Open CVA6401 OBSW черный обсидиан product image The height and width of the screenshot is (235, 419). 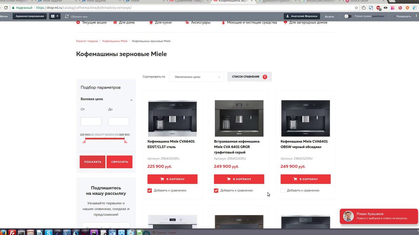click(305, 118)
